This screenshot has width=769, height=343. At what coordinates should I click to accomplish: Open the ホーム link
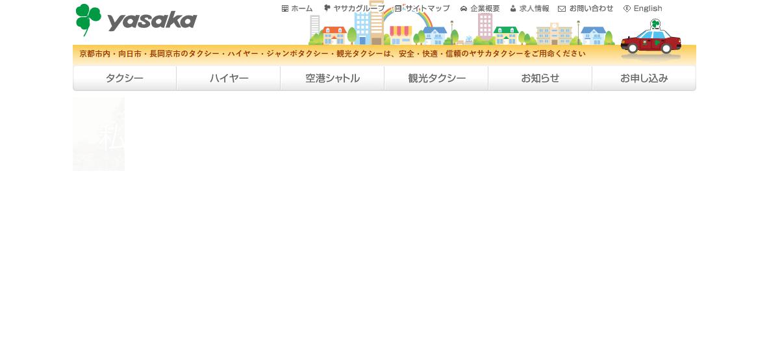click(x=301, y=8)
